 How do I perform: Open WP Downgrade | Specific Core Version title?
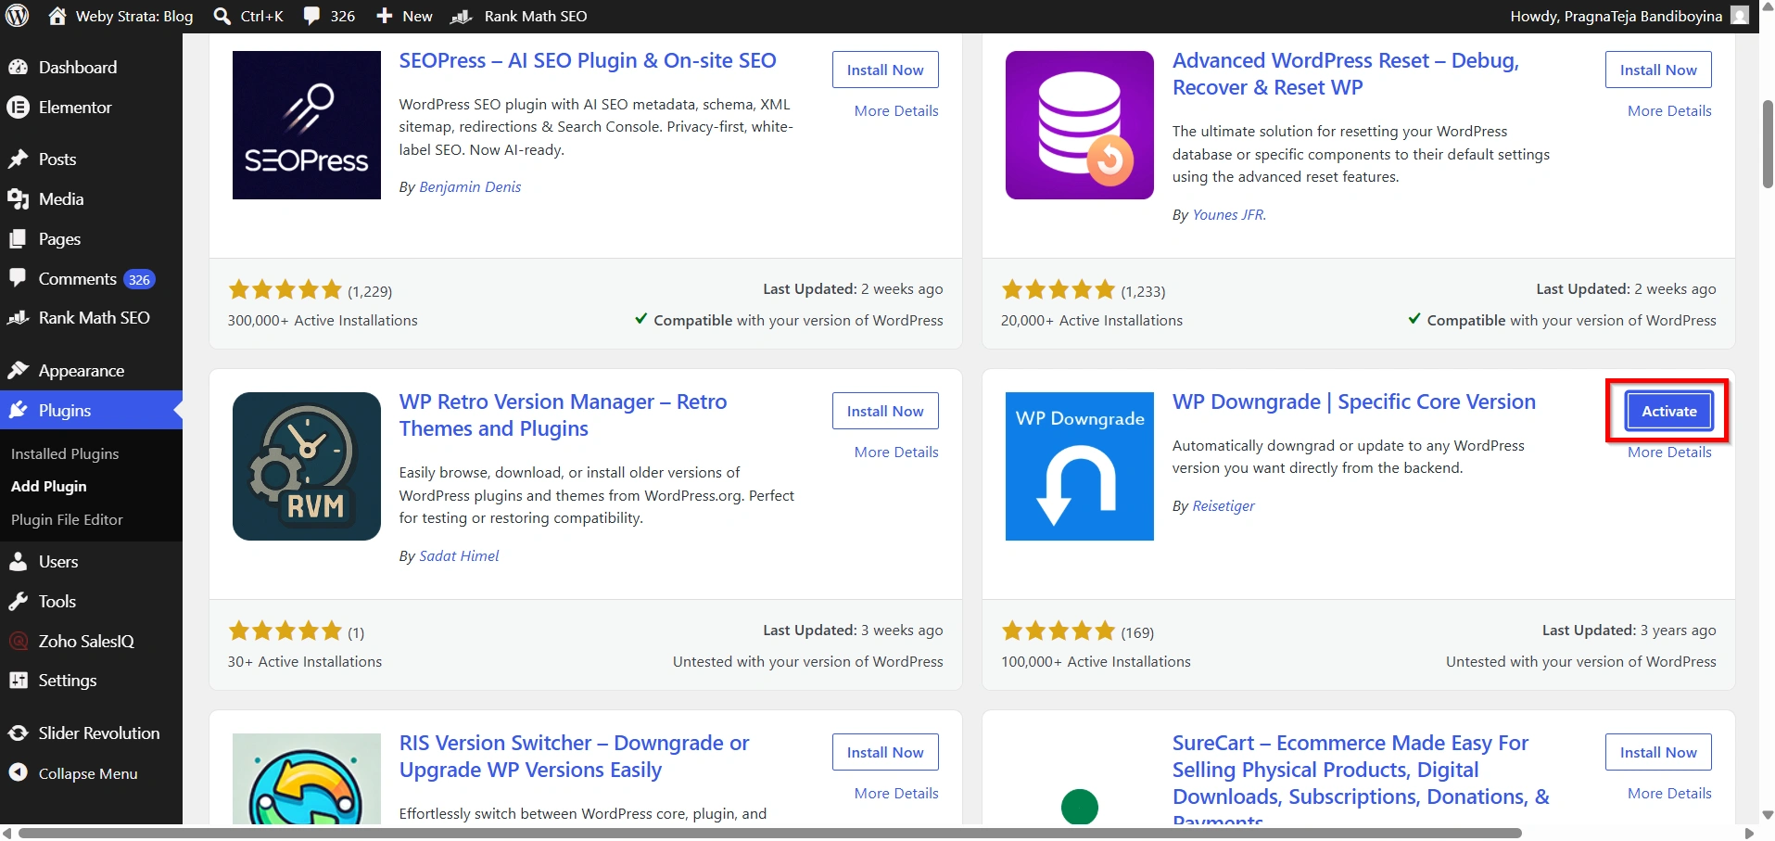(1353, 401)
